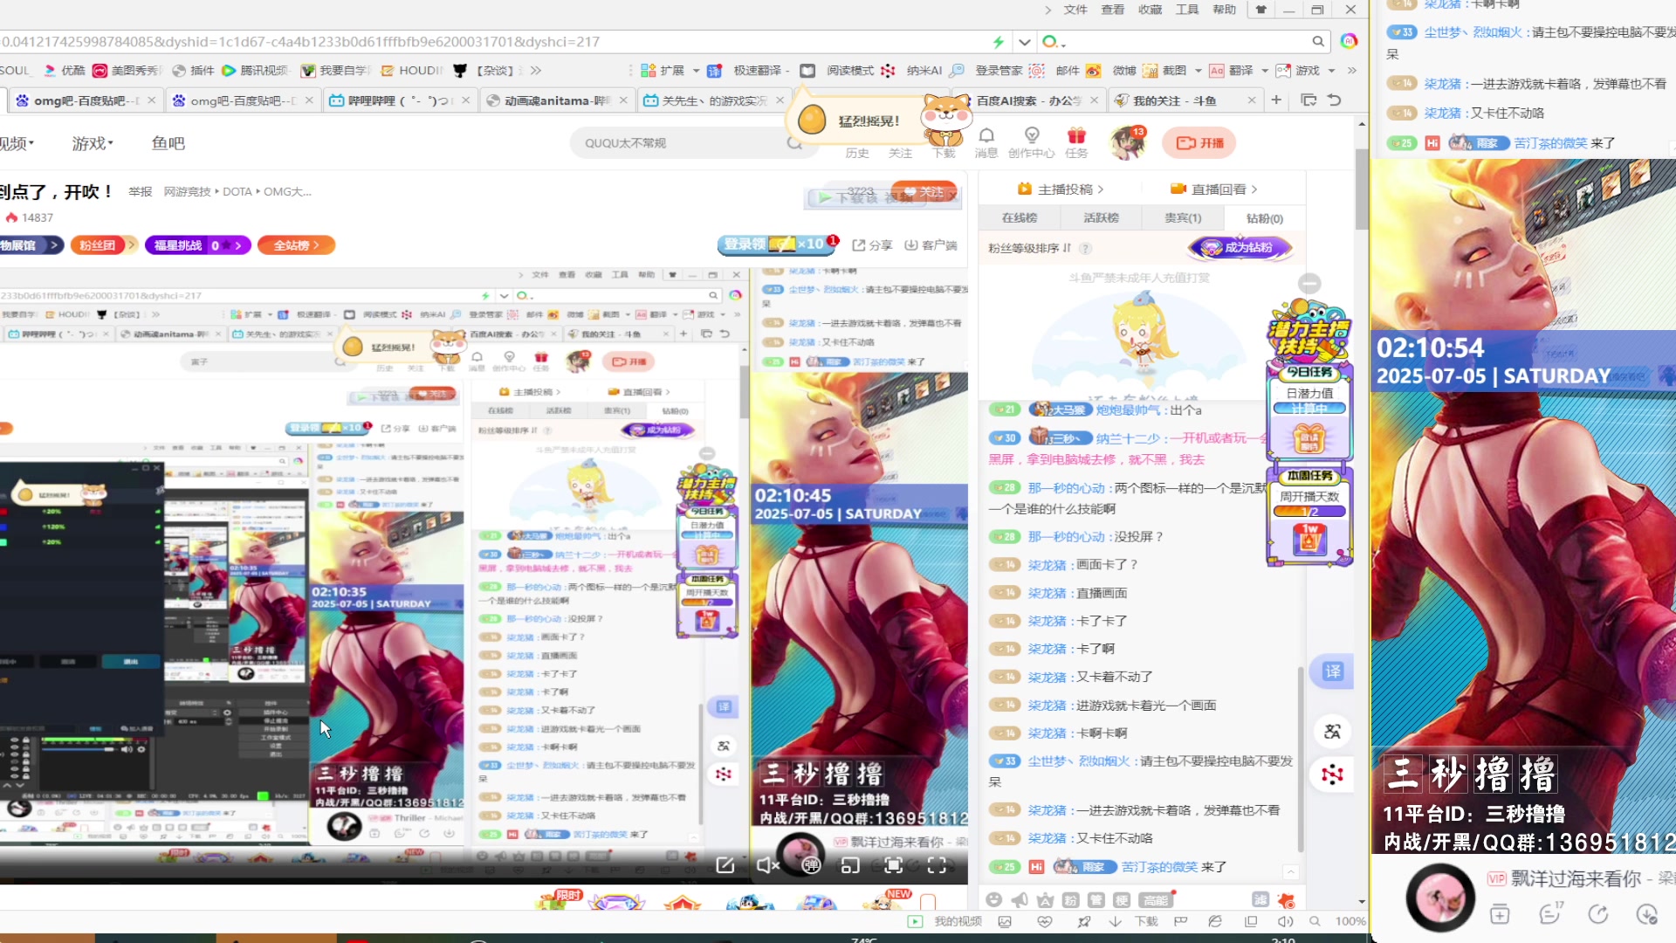The width and height of the screenshot is (1676, 943).
Task: Open the 登录管家 key icon
Action: click(x=957, y=71)
